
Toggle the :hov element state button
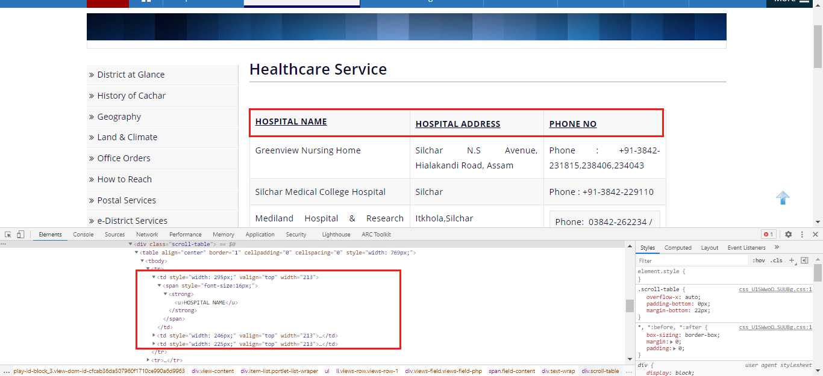coord(759,260)
